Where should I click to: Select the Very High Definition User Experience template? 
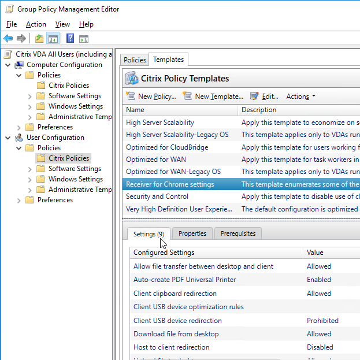coord(241,209)
